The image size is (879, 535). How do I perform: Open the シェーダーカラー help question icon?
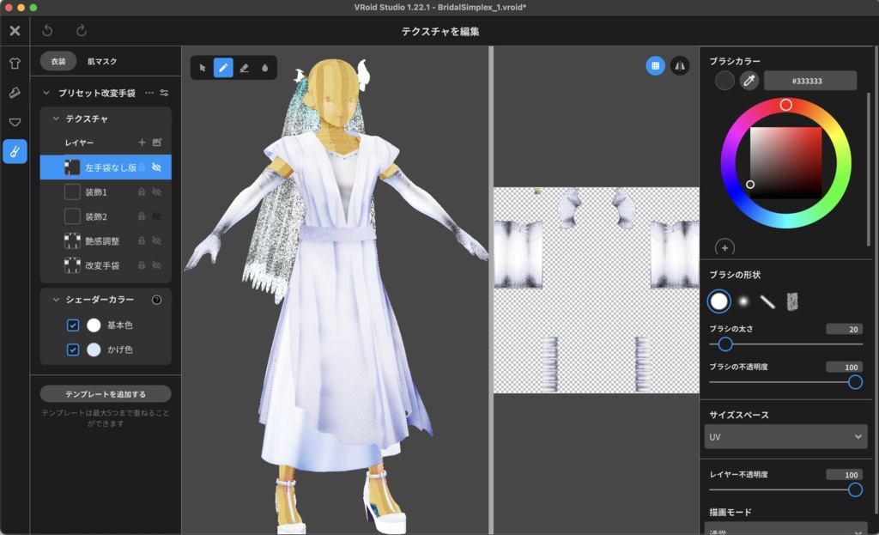click(x=157, y=300)
